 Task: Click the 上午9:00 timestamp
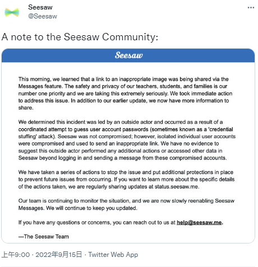pos(16,255)
